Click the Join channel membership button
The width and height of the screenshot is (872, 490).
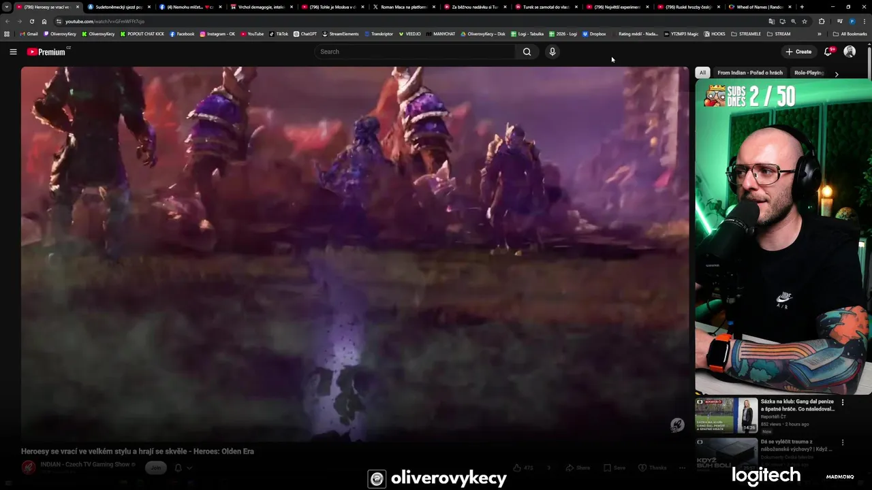coord(156,468)
